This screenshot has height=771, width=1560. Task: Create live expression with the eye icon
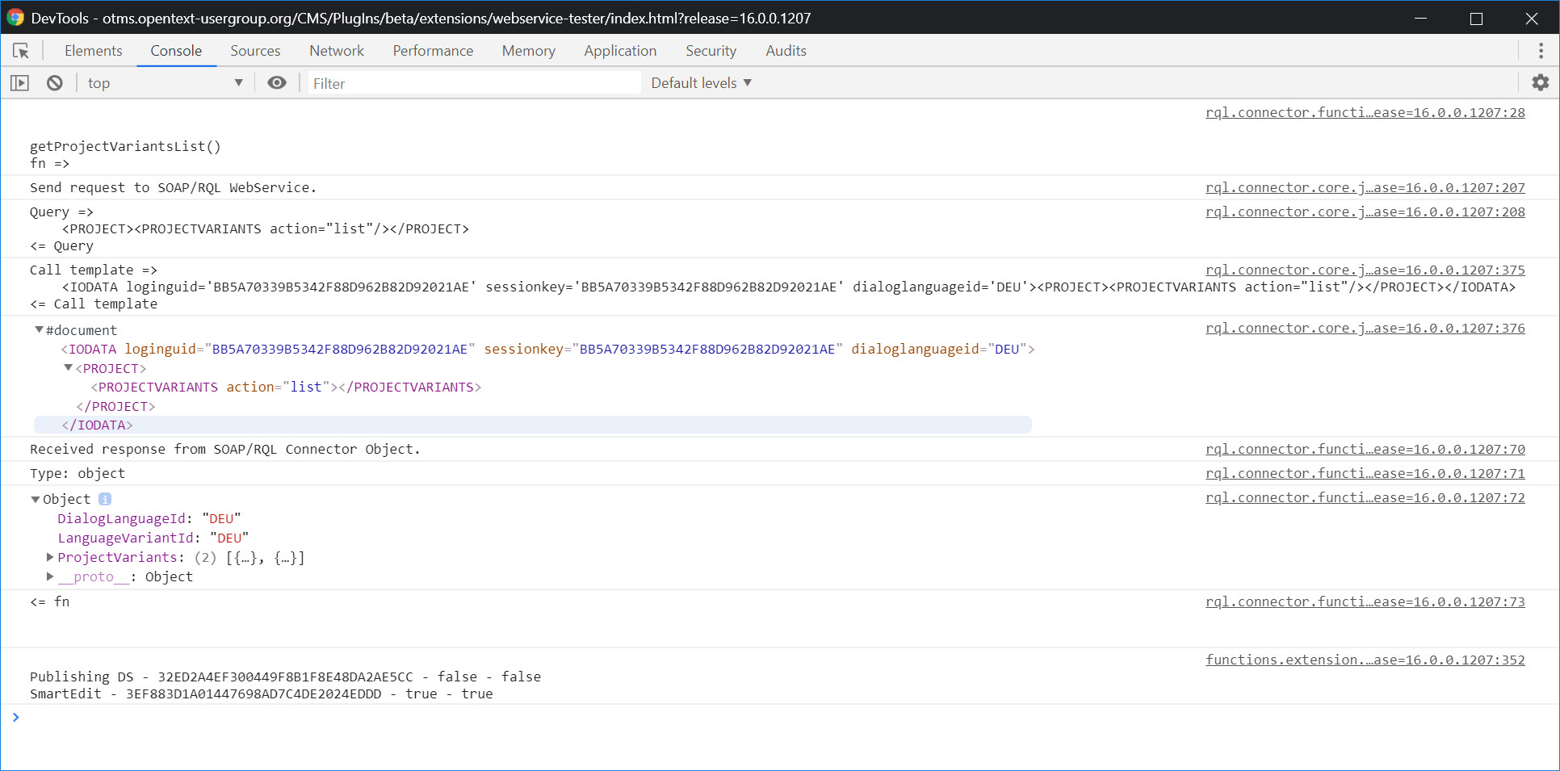(277, 83)
